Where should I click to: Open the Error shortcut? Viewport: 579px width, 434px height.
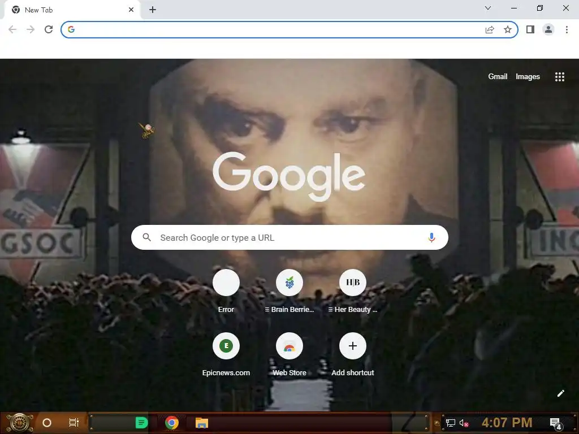(226, 291)
